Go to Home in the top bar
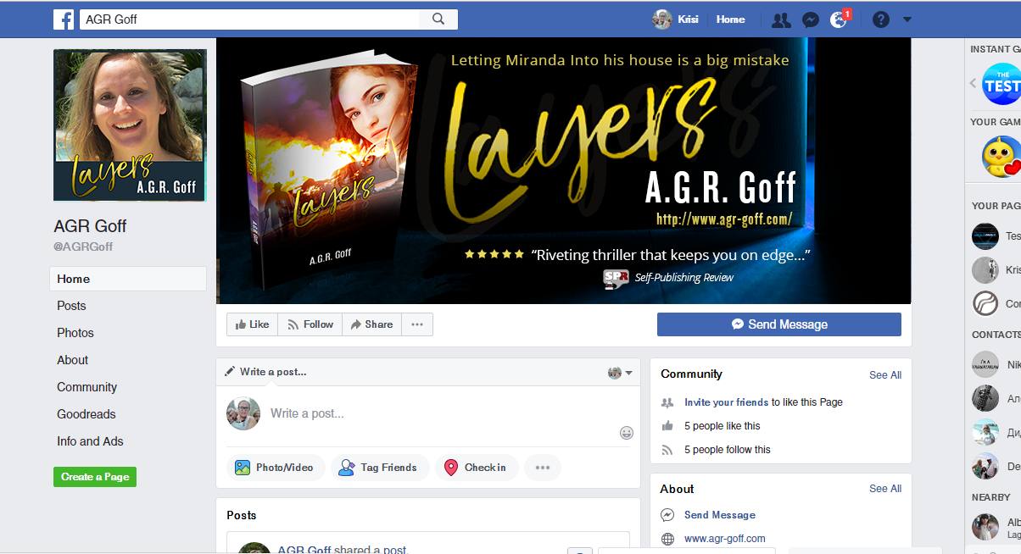 click(x=730, y=19)
